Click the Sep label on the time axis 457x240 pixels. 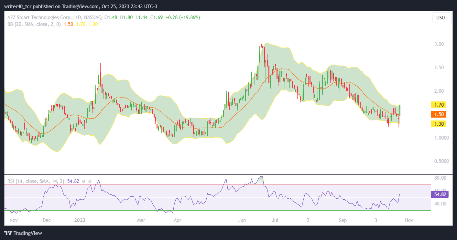[x=343, y=220]
